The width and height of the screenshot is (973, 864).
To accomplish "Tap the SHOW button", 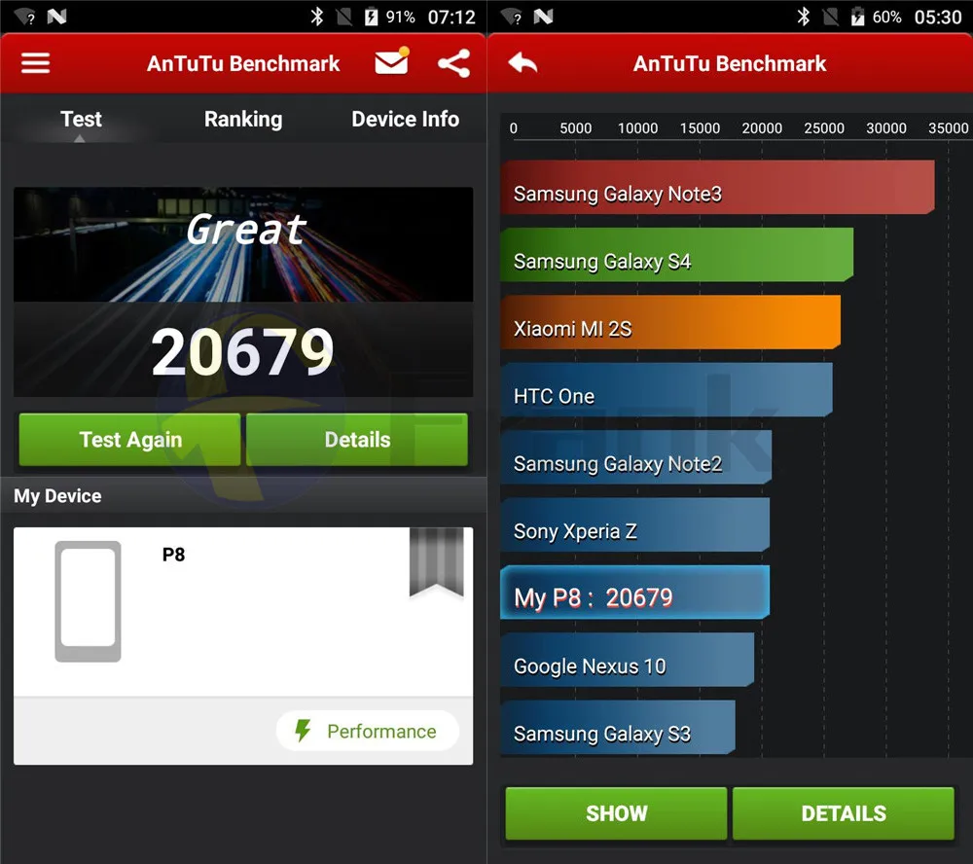I will point(616,813).
